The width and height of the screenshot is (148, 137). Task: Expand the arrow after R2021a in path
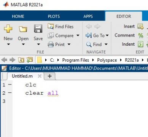coord(143,60)
